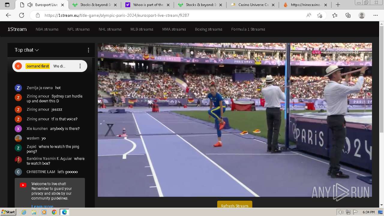Launch Internet Explorer from taskbar

click(24, 212)
